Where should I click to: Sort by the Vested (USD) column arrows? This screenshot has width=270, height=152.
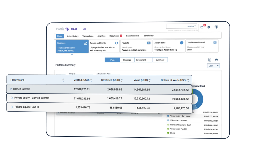pos(91,80)
